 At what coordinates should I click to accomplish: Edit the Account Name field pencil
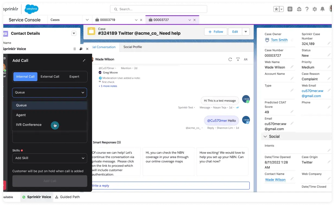(292, 79)
